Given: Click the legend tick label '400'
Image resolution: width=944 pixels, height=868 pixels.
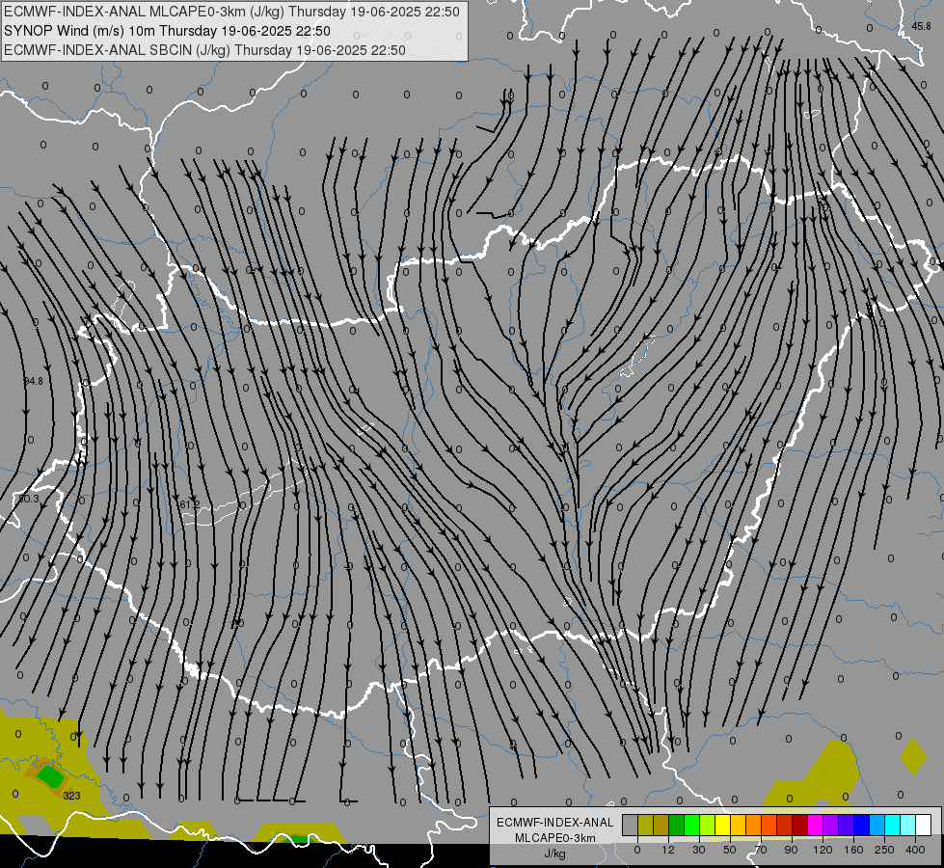Looking at the screenshot, I should pos(915,850).
